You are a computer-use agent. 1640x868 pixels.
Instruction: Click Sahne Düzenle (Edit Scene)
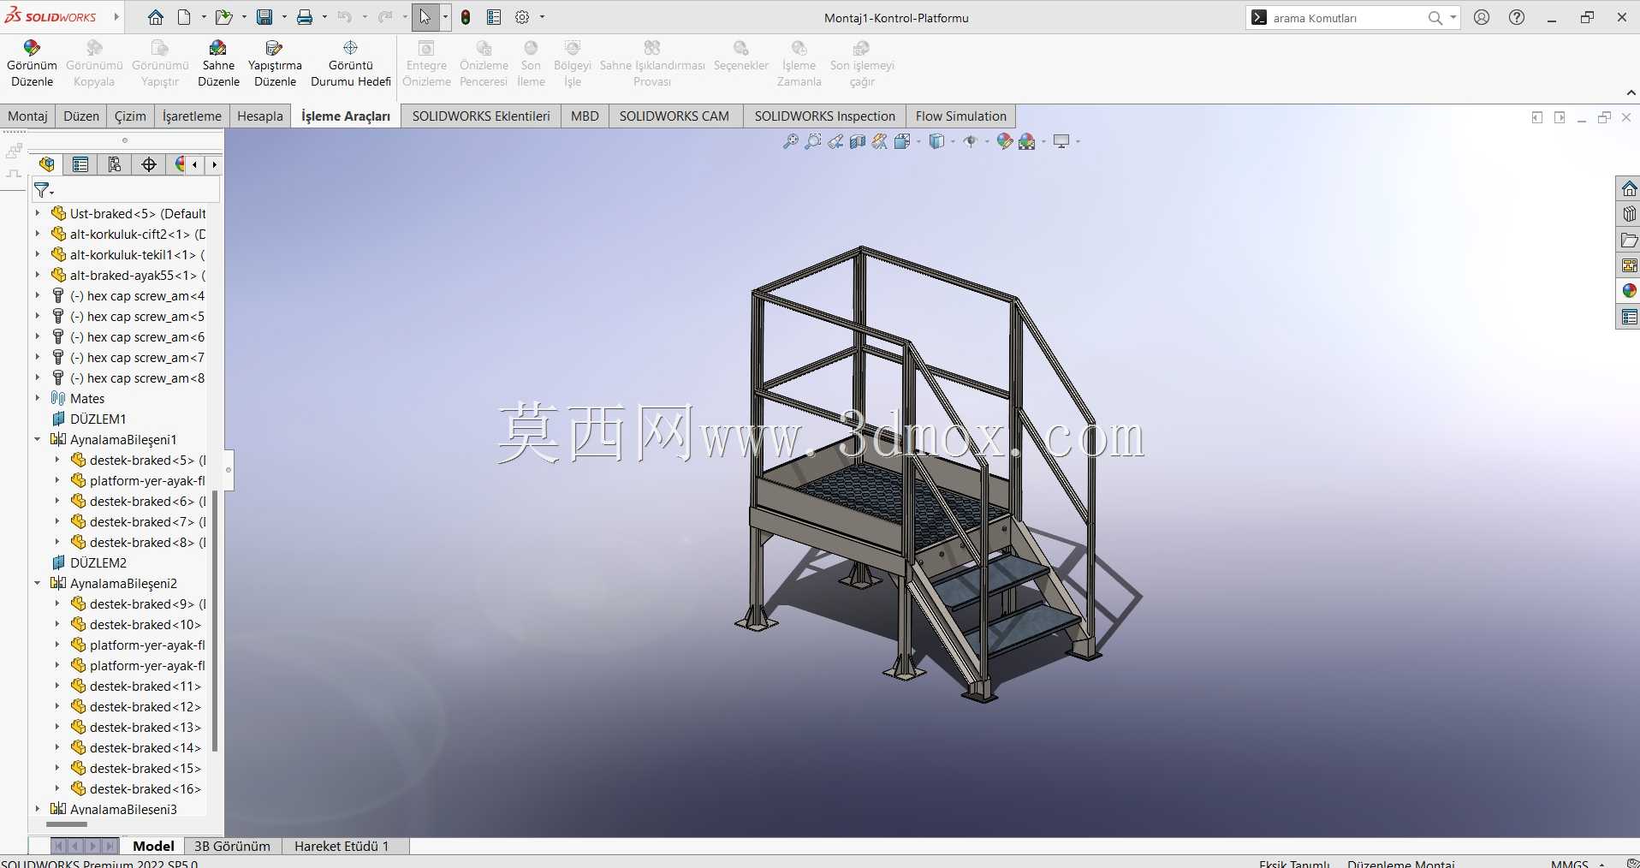pyautogui.click(x=218, y=63)
